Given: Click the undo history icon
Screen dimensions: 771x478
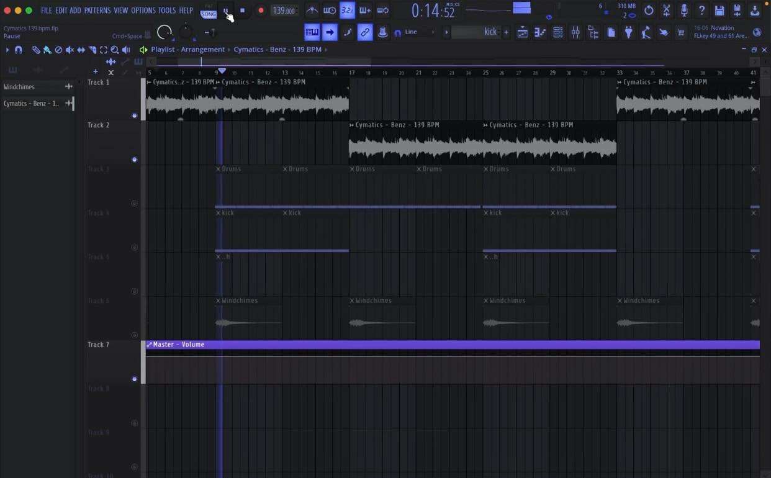Looking at the screenshot, I should [649, 11].
